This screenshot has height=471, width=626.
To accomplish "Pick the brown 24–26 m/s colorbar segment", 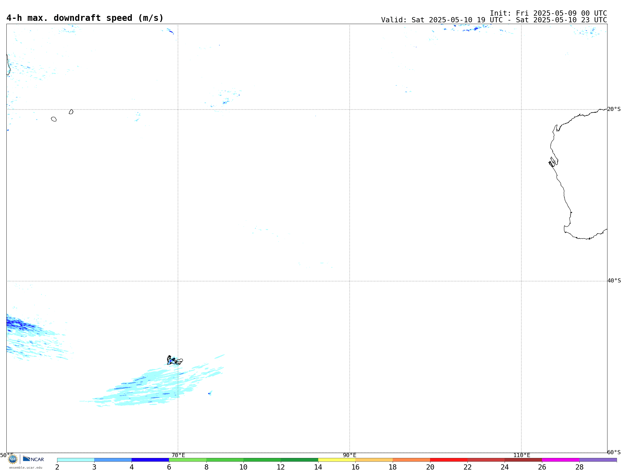I will point(523,460).
